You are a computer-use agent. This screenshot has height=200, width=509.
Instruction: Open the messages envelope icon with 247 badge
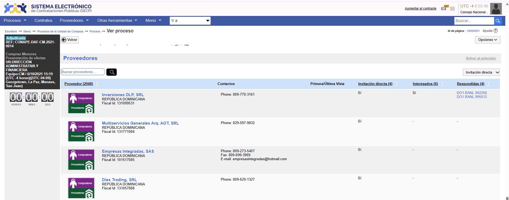444,8
